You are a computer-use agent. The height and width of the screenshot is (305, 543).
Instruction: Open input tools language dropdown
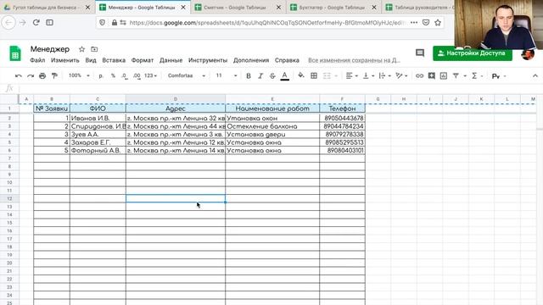499,76
